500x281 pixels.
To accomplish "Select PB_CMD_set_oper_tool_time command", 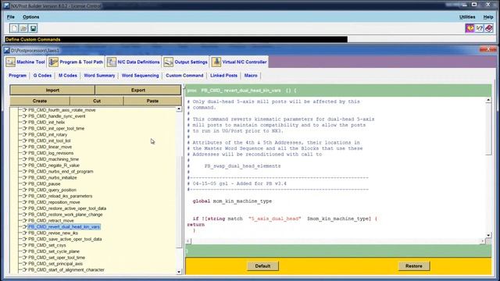I will 57,258.
